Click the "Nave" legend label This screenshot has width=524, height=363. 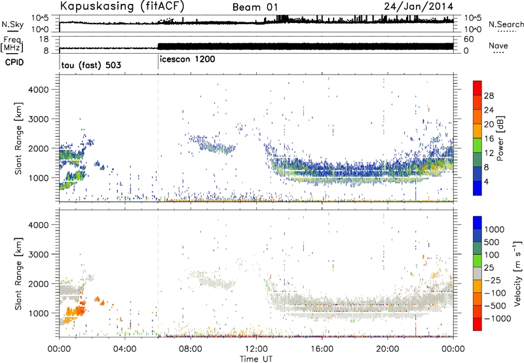498,45
